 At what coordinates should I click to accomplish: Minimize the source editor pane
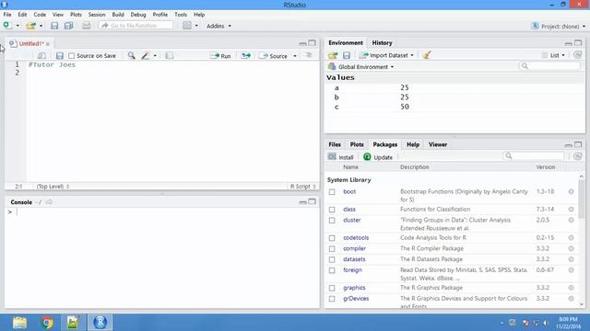(302, 43)
